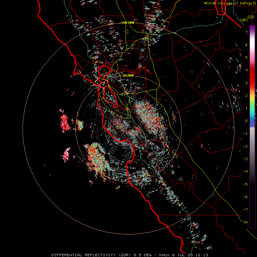This screenshot has width=257, height=257.
Task: Click the 6 value on color scale
Action: pos(246,45)
